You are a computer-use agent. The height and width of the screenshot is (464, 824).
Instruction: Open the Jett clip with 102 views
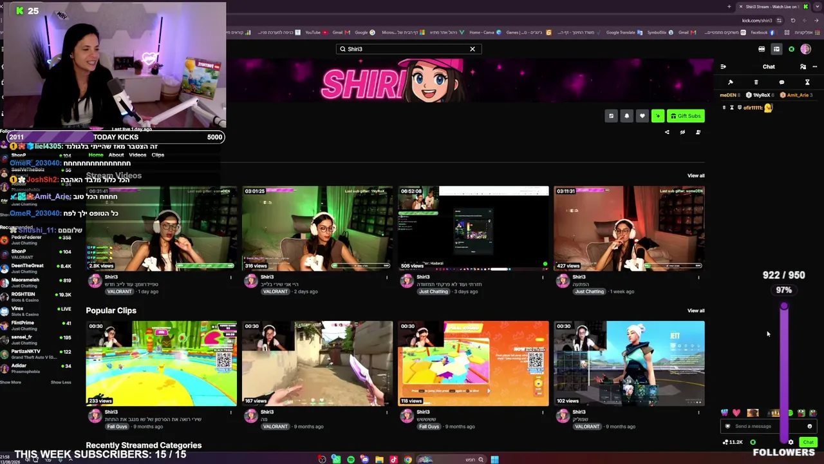(x=629, y=363)
